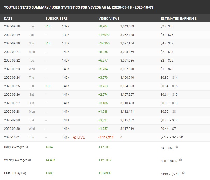Click the Daily Averages label
This screenshot has height=180, width=210.
point(14,147)
